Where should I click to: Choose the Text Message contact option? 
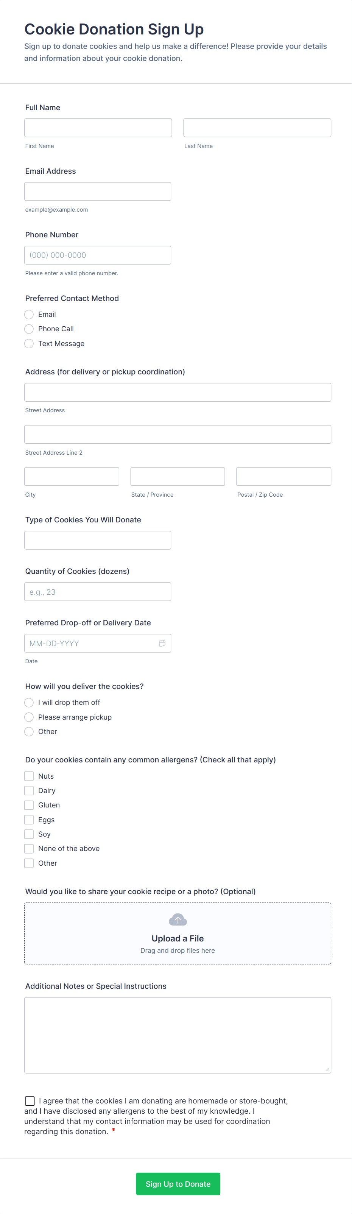(29, 344)
